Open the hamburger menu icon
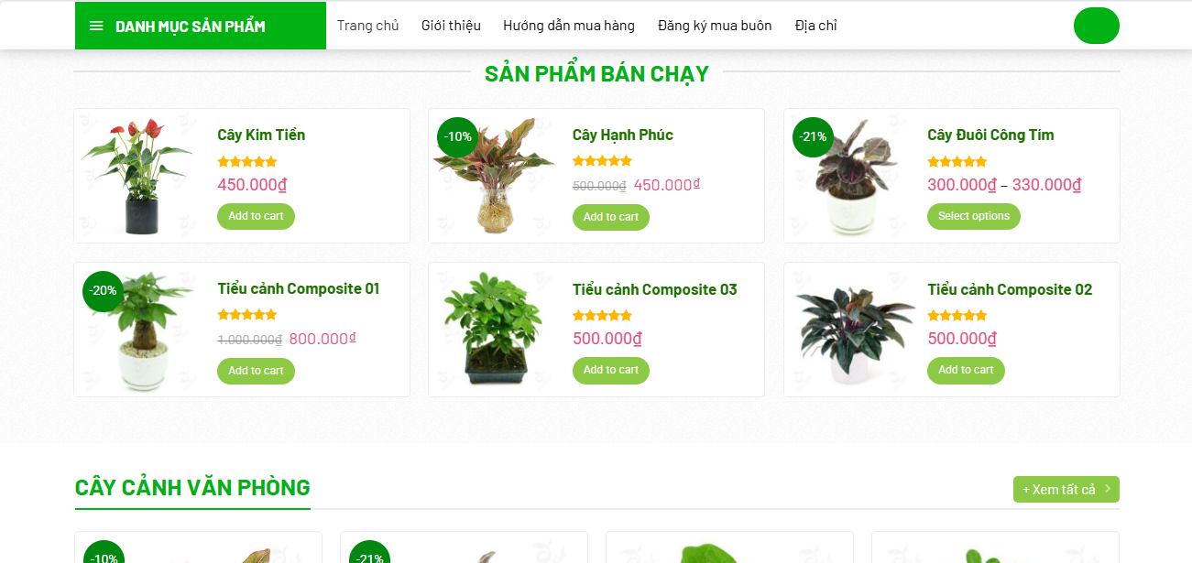 point(96,26)
